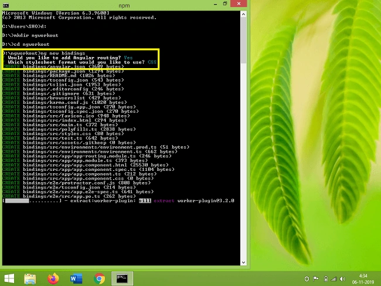Viewport: 381px width, 286px height.
Task: Open File Explorer from the taskbar
Action: point(30,279)
